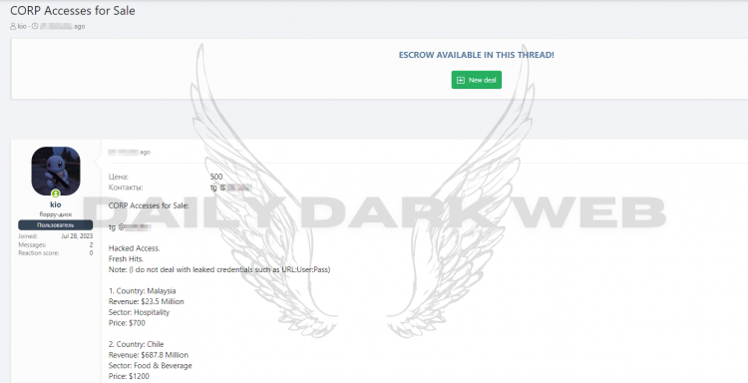The width and height of the screenshot is (748, 383).
Task: Click the plus icon inside New deal
Action: click(x=461, y=80)
